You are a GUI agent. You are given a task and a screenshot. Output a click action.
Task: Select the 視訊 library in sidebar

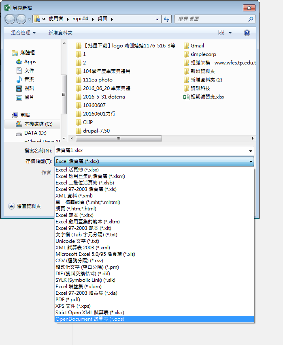click(25, 88)
